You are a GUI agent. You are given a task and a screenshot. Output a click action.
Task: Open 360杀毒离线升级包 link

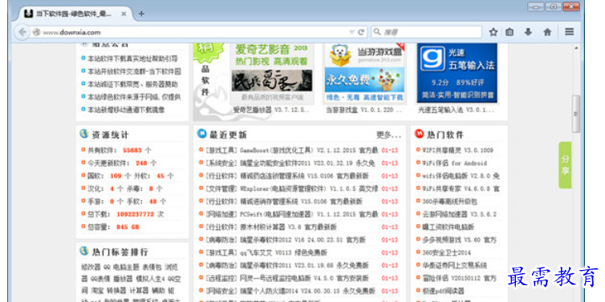[x=449, y=201]
